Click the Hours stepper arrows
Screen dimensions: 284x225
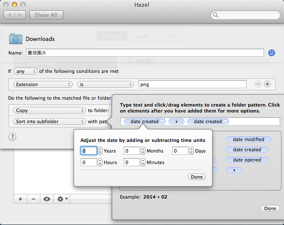100,162
